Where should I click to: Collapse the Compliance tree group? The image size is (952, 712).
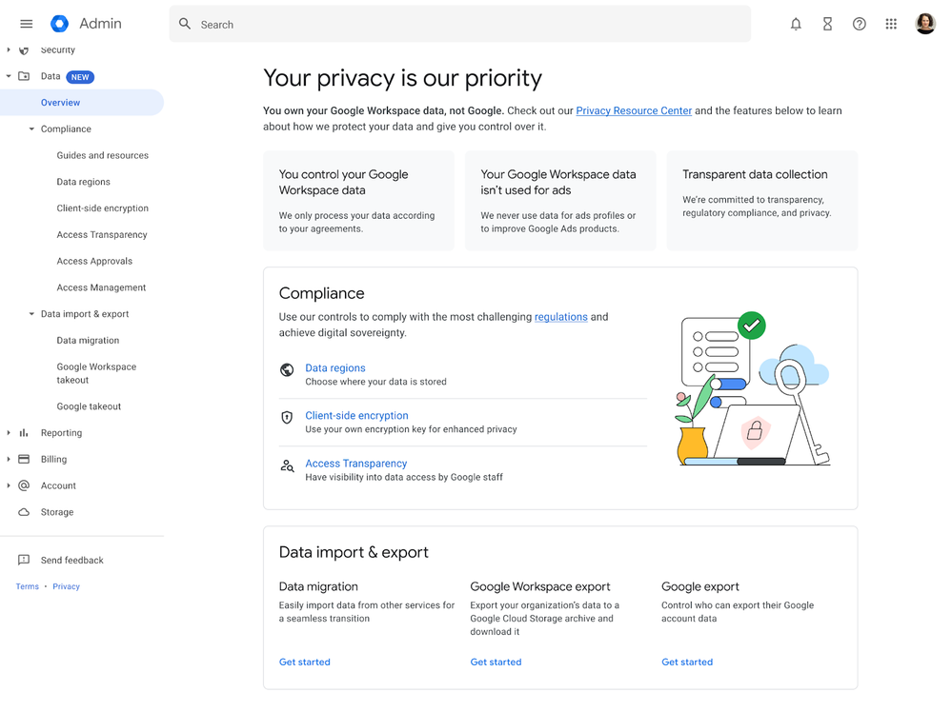pos(31,129)
